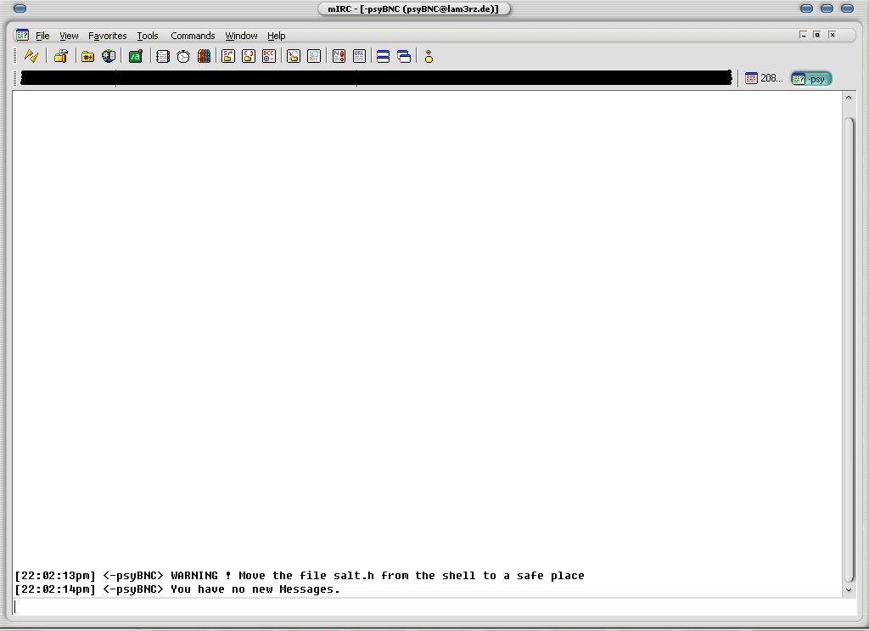
Task: Open the Notify List icon
Action: click(x=339, y=56)
